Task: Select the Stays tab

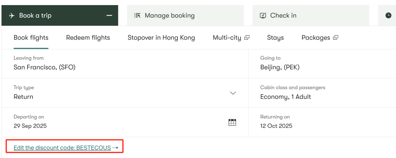Action: pos(275,37)
